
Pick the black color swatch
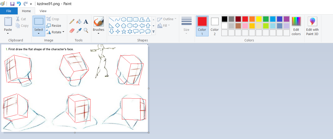(225, 19)
